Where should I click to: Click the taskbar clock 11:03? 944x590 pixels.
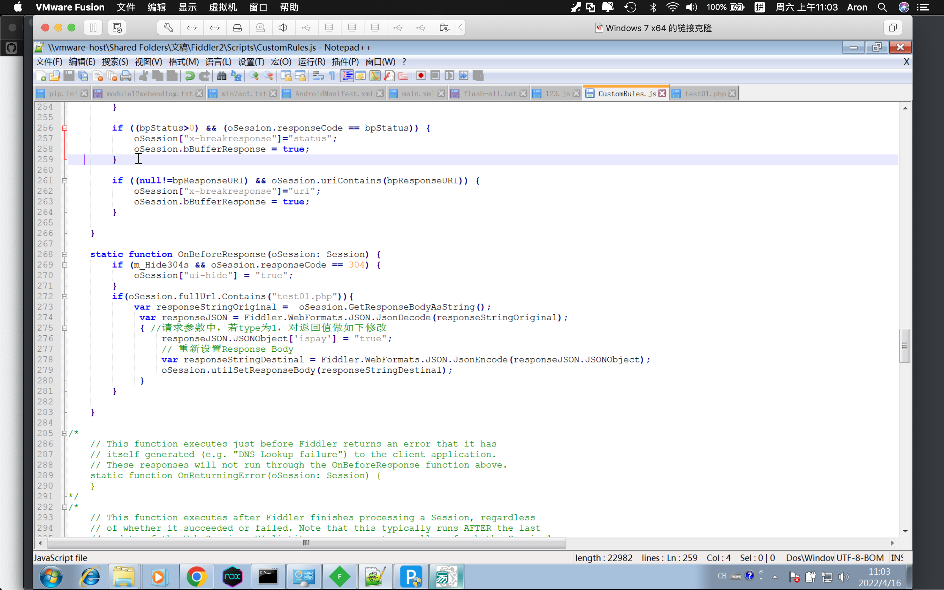[879, 571]
